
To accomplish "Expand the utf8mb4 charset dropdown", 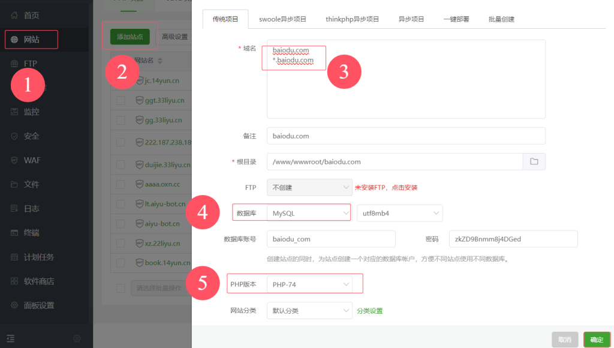I will (x=399, y=212).
